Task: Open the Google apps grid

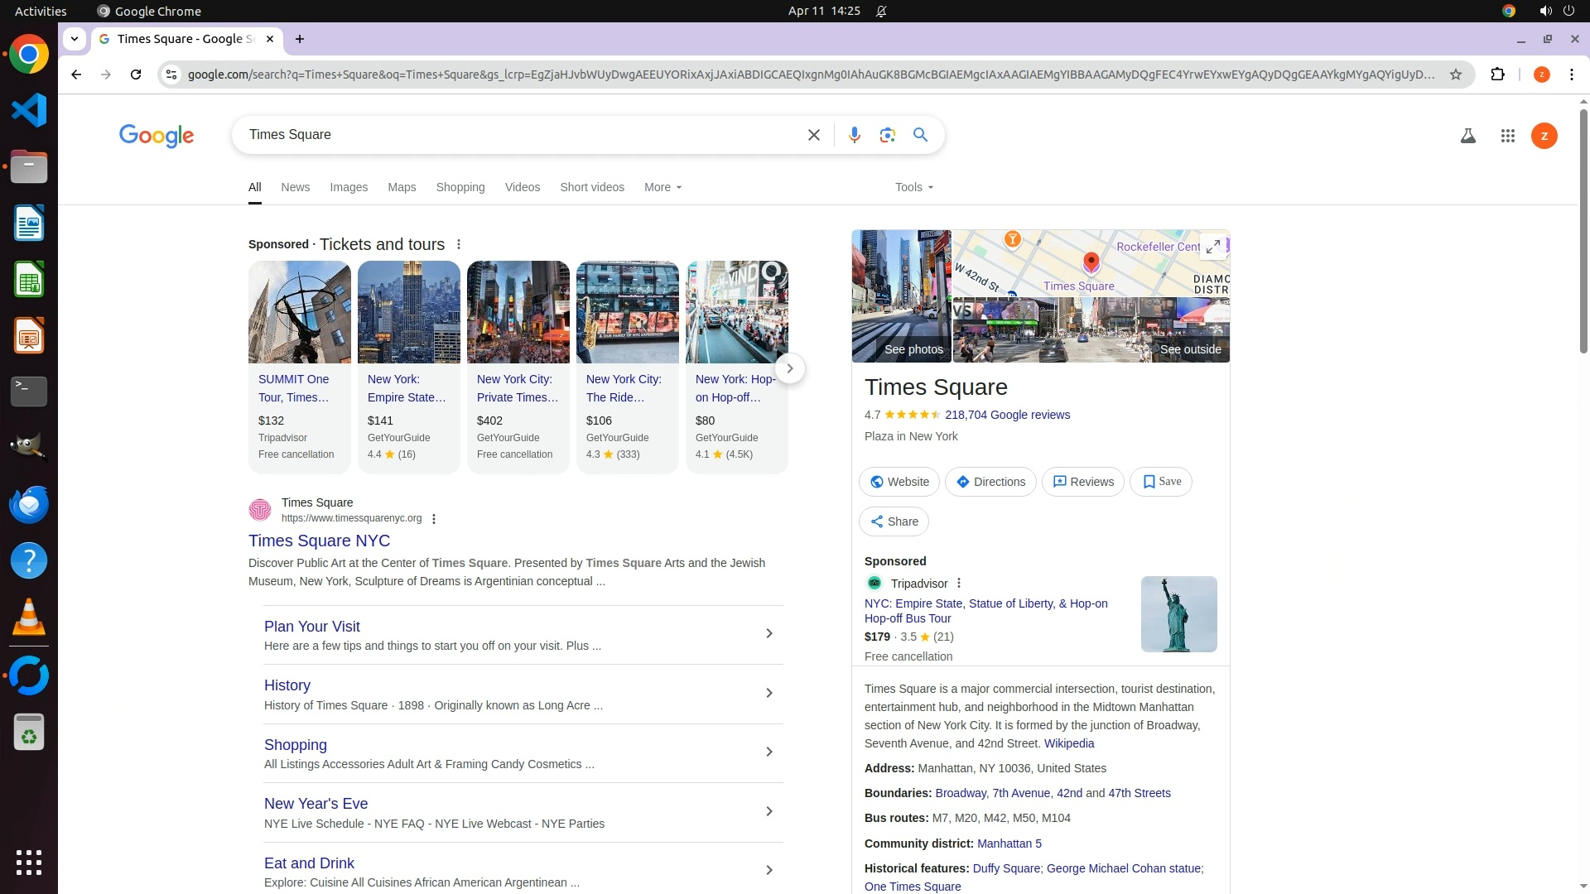Action: click(1507, 136)
